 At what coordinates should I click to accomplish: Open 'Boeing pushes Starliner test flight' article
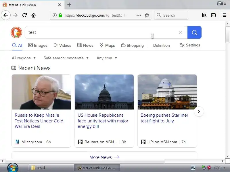click(x=164, y=118)
